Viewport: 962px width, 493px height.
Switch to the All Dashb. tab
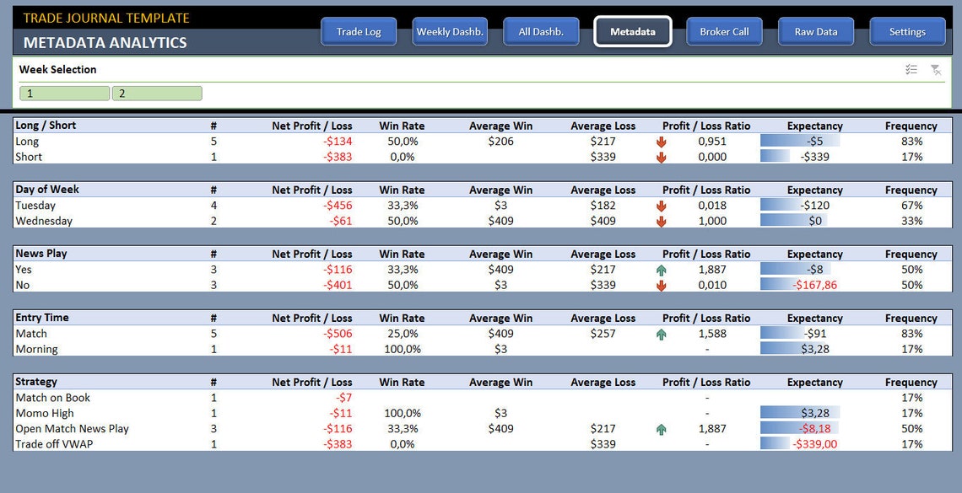pos(541,31)
